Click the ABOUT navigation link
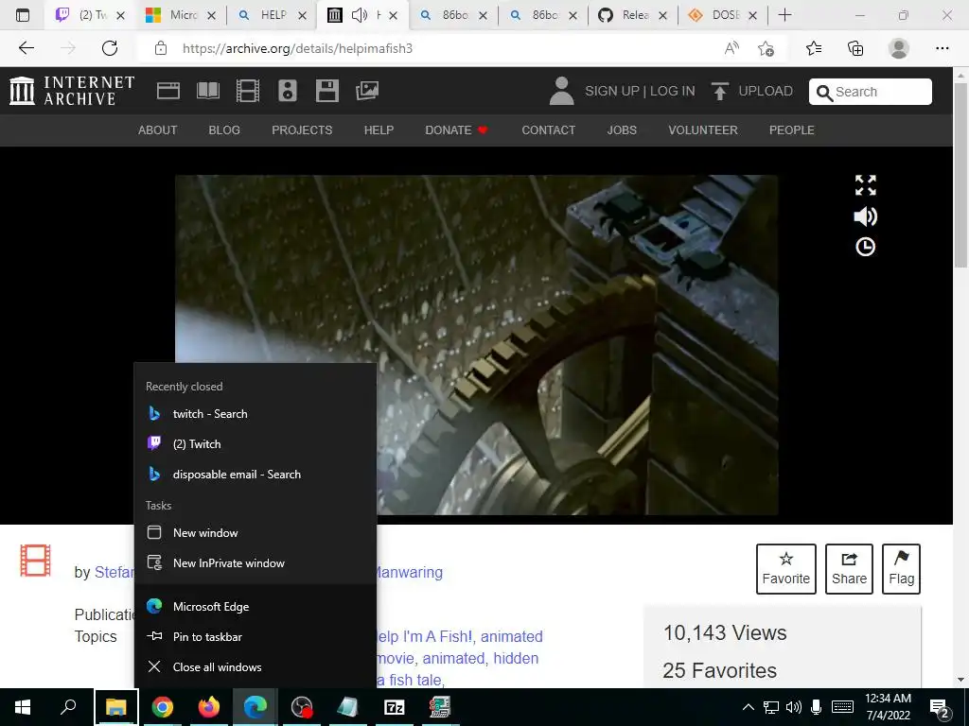Viewport: 969px width, 726px height. click(x=158, y=130)
